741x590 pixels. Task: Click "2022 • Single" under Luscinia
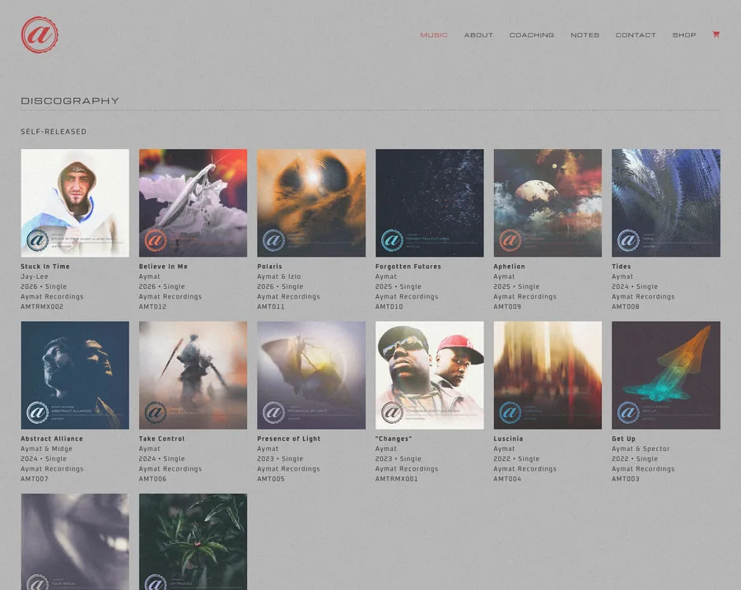[x=516, y=459]
